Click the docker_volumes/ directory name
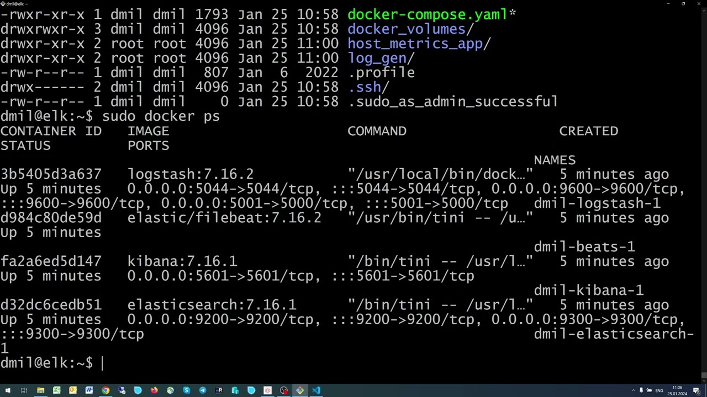The width and height of the screenshot is (707, 397). point(410,29)
